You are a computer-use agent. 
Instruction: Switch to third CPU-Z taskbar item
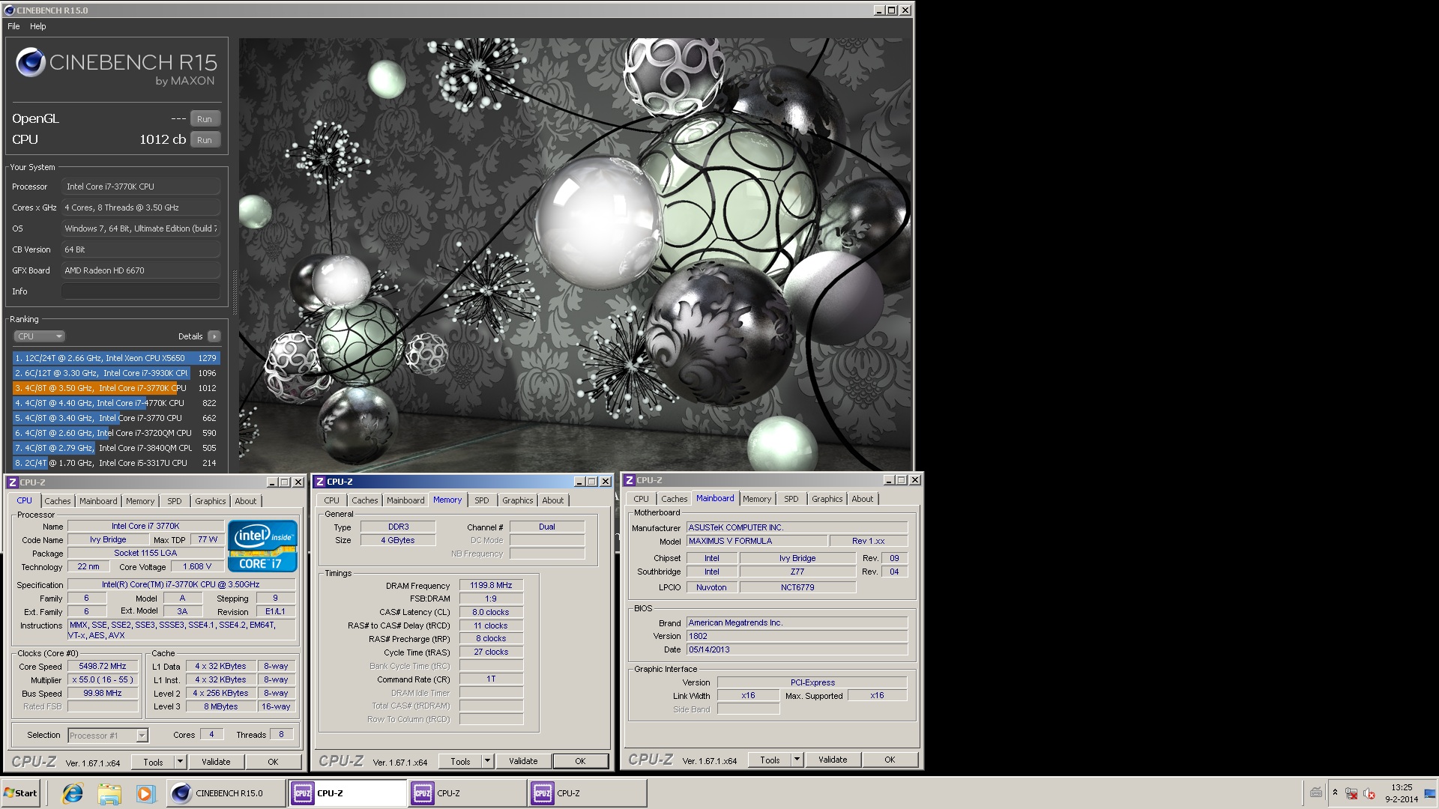588,793
